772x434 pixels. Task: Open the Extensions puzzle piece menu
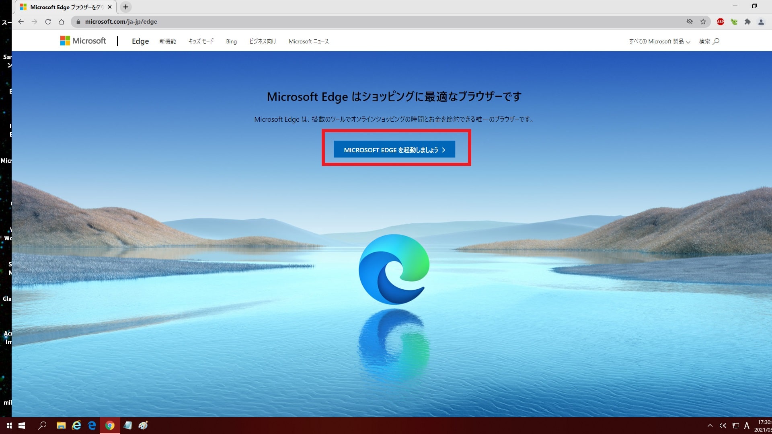747,22
